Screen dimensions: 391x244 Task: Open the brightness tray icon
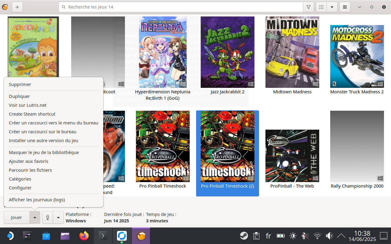(293, 236)
